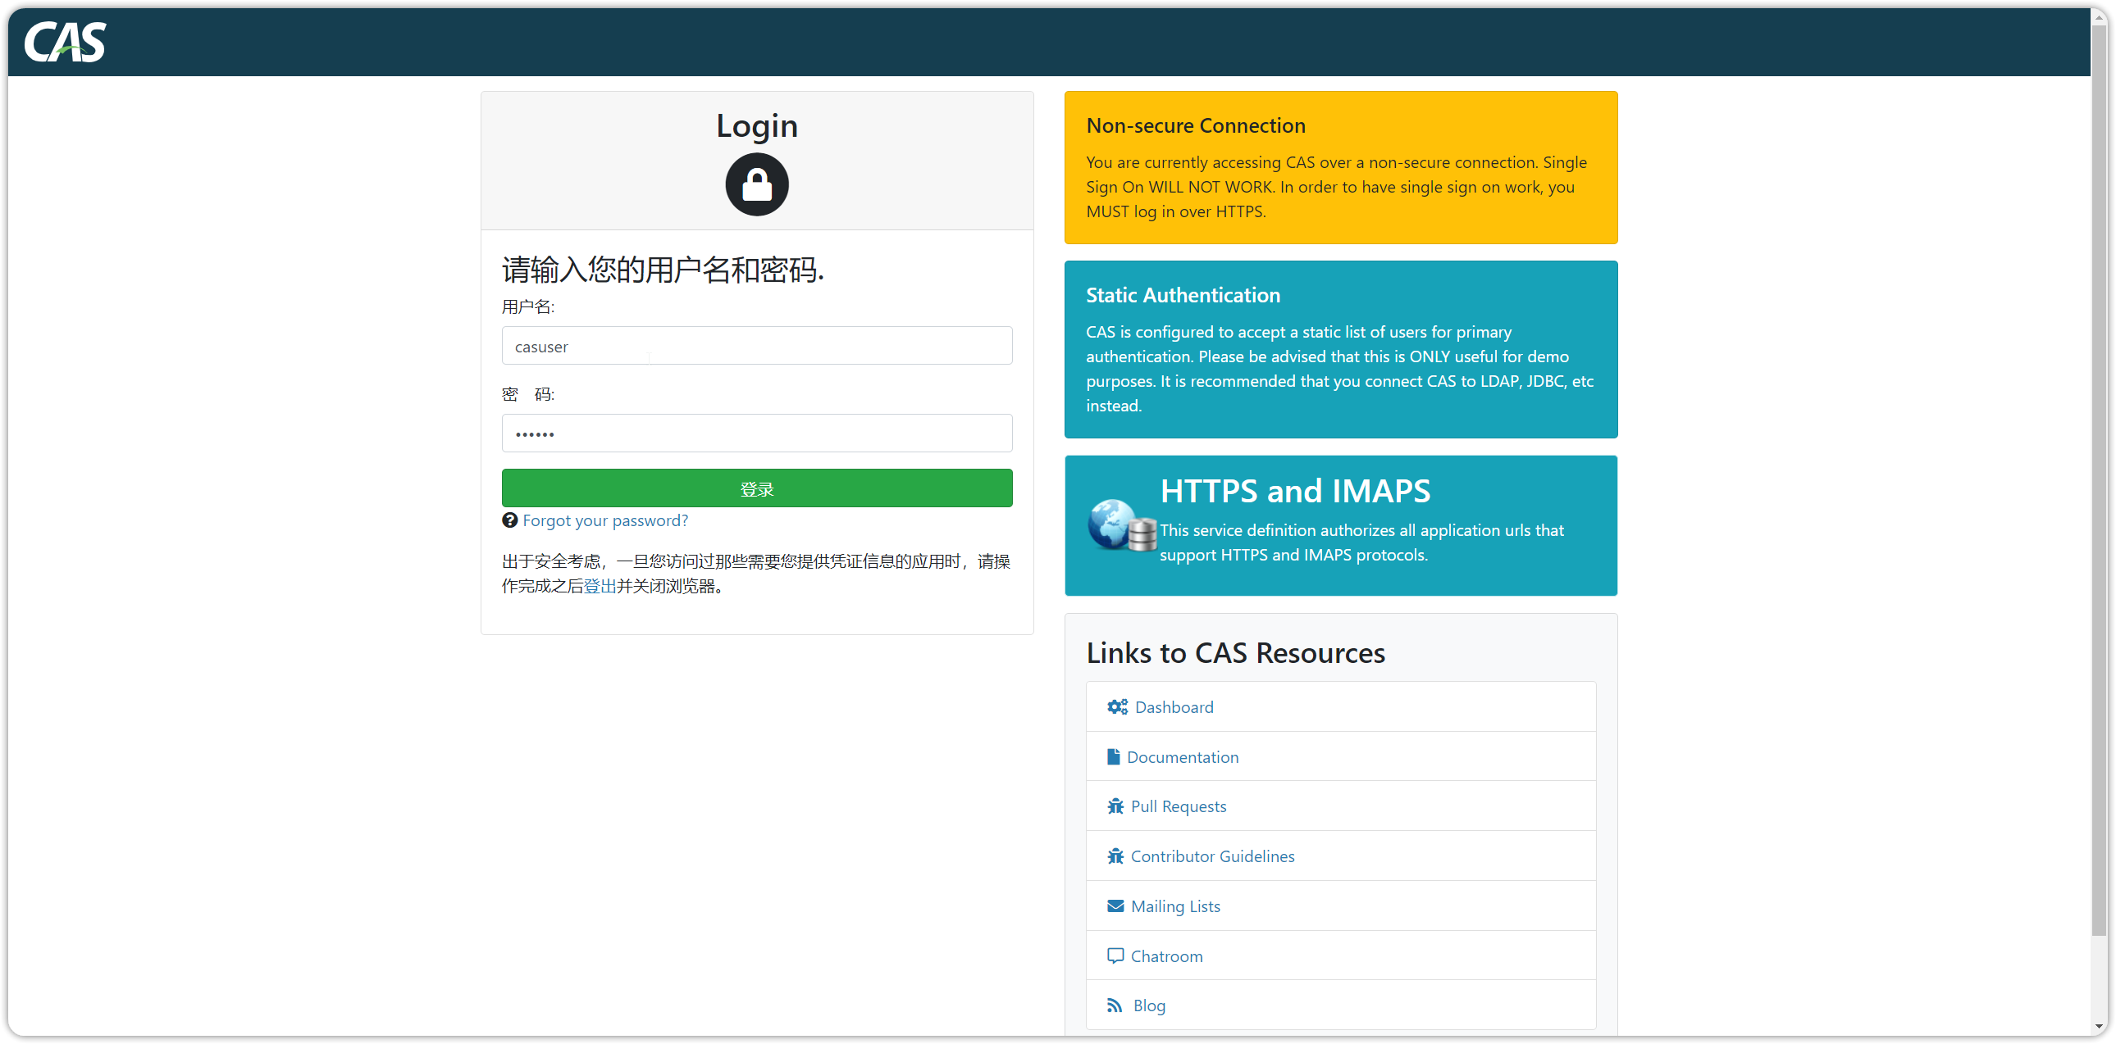Click the 登出 logout link
This screenshot has height=1044, width=2116.
coord(600,586)
